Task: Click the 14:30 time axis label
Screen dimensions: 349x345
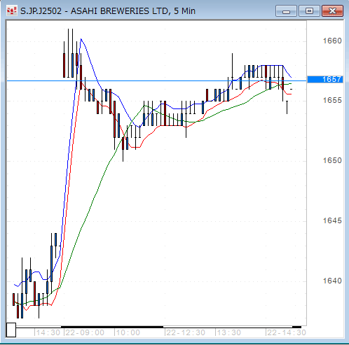Action: [48, 332]
